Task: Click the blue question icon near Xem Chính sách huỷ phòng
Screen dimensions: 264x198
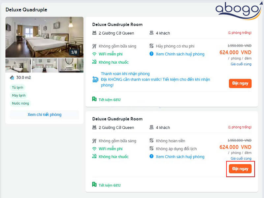Action: click(151, 54)
